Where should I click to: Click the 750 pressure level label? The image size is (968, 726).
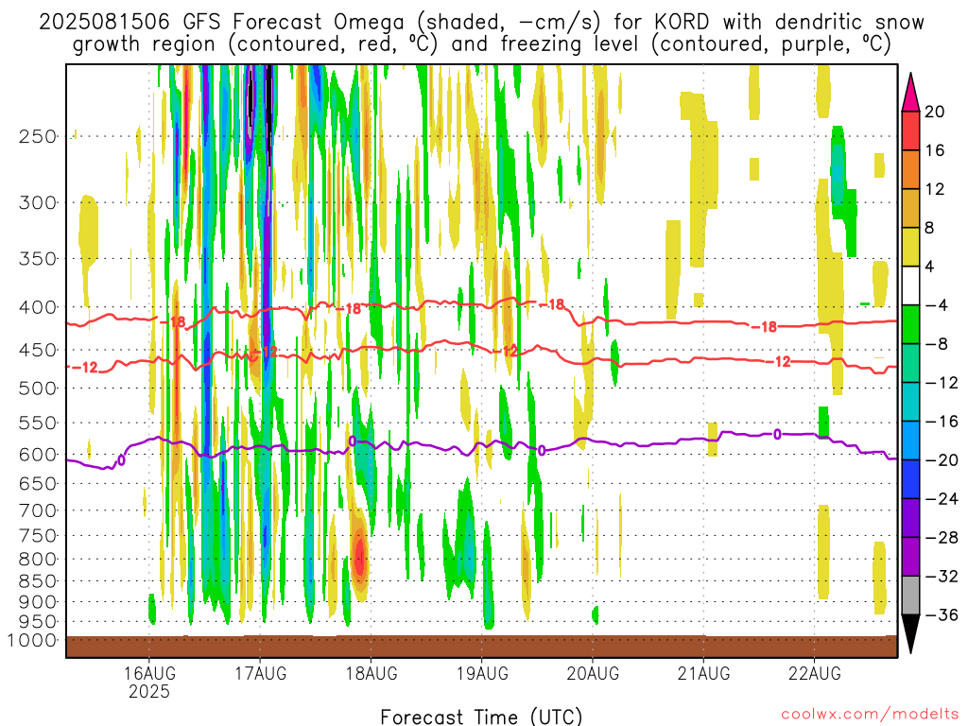pos(38,535)
